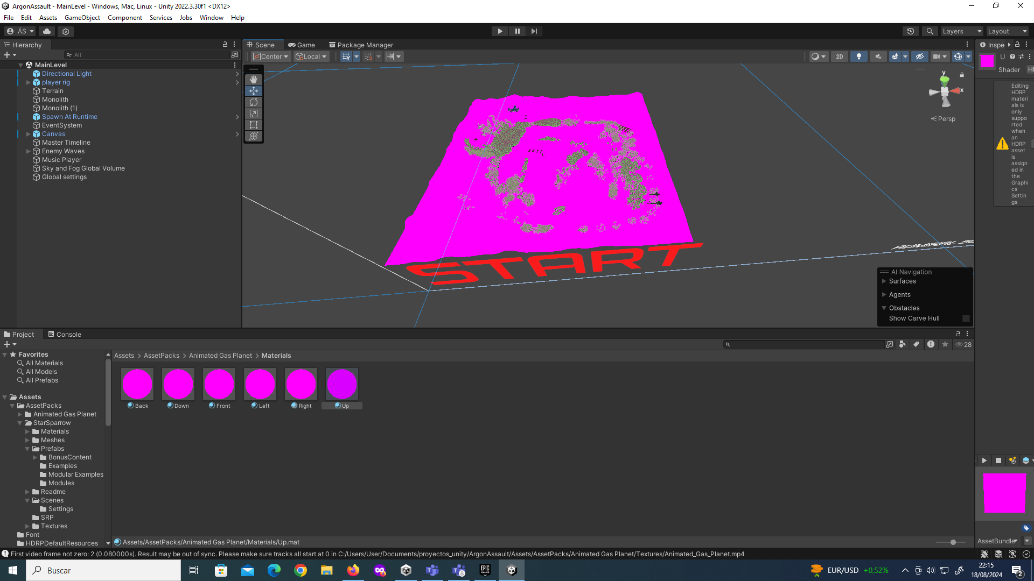The image size is (1034, 581).
Task: Open the Center pivot dropdown in Scene view
Action: click(x=270, y=56)
